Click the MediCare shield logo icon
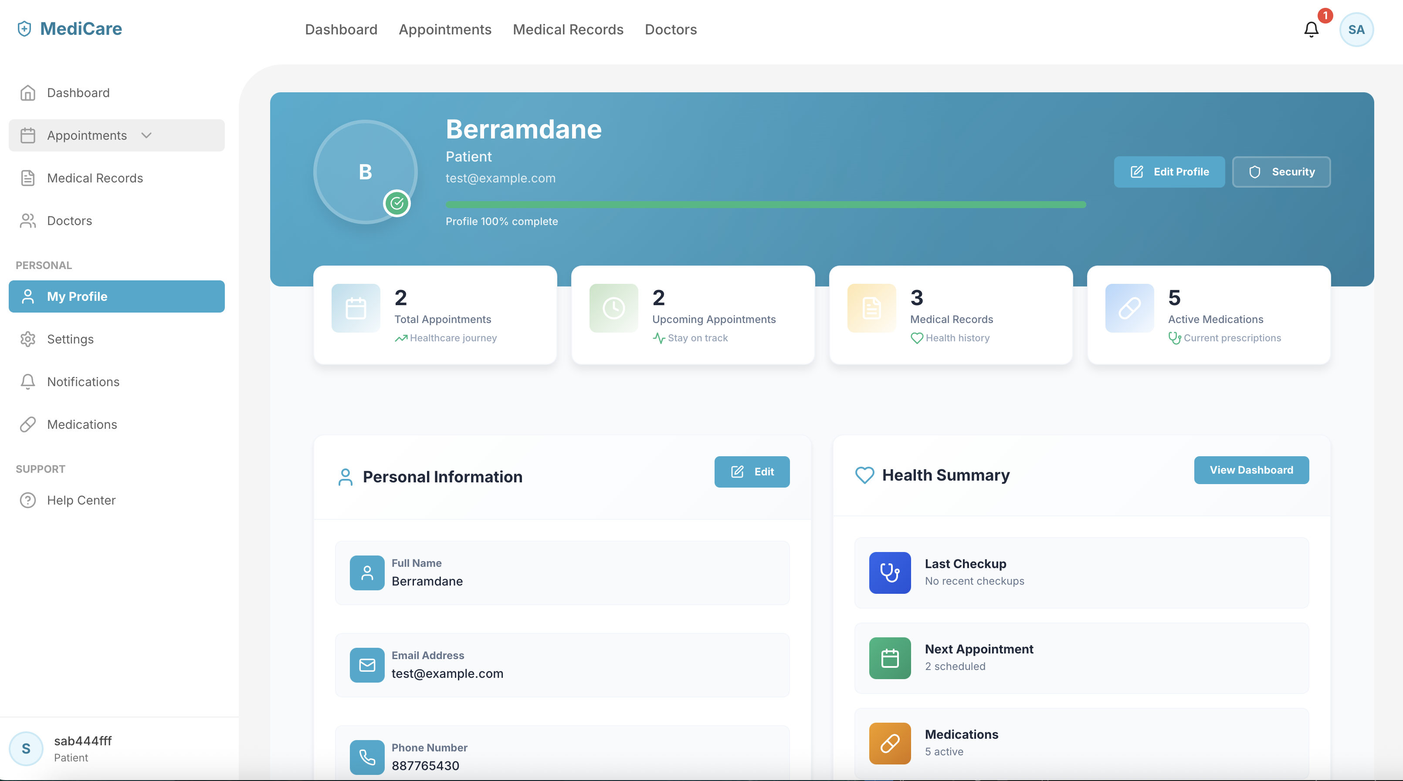 24,28
